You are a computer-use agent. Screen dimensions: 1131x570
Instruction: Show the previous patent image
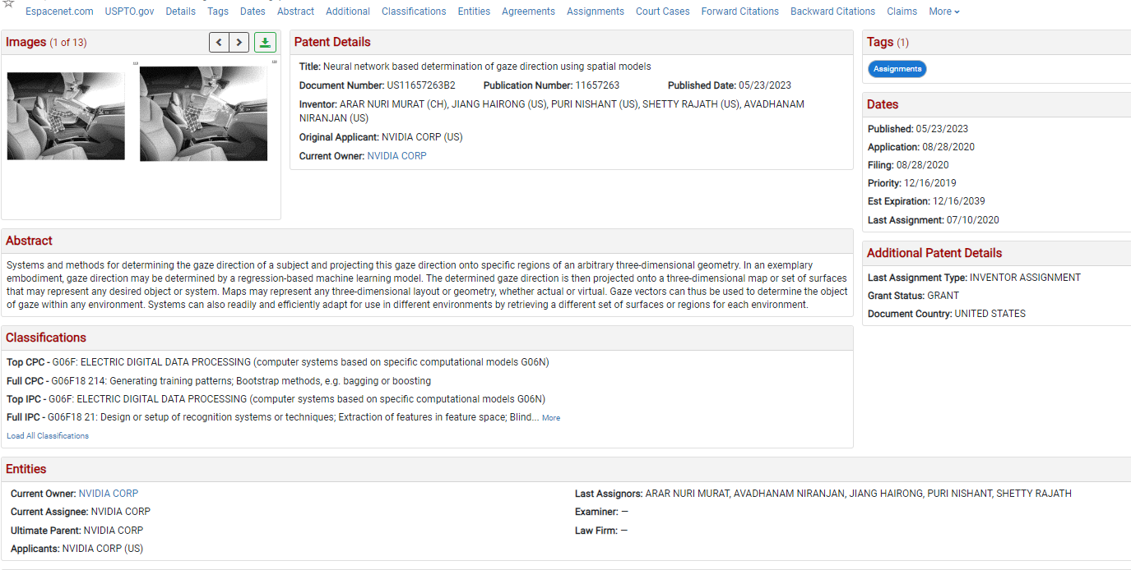tap(219, 42)
